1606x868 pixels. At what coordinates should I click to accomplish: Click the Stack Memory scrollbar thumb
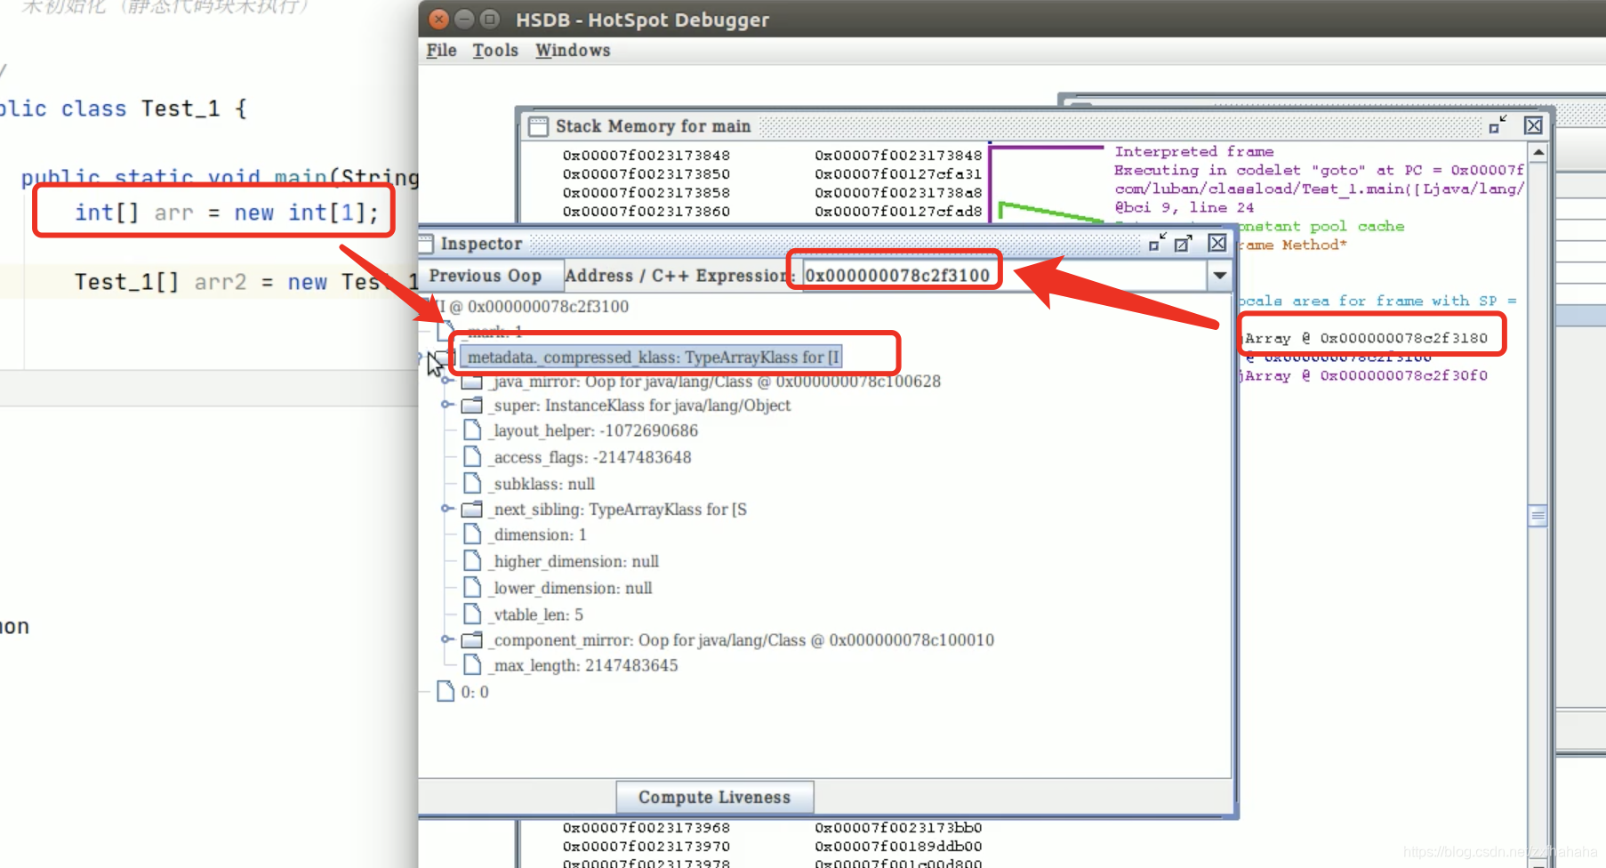point(1538,516)
